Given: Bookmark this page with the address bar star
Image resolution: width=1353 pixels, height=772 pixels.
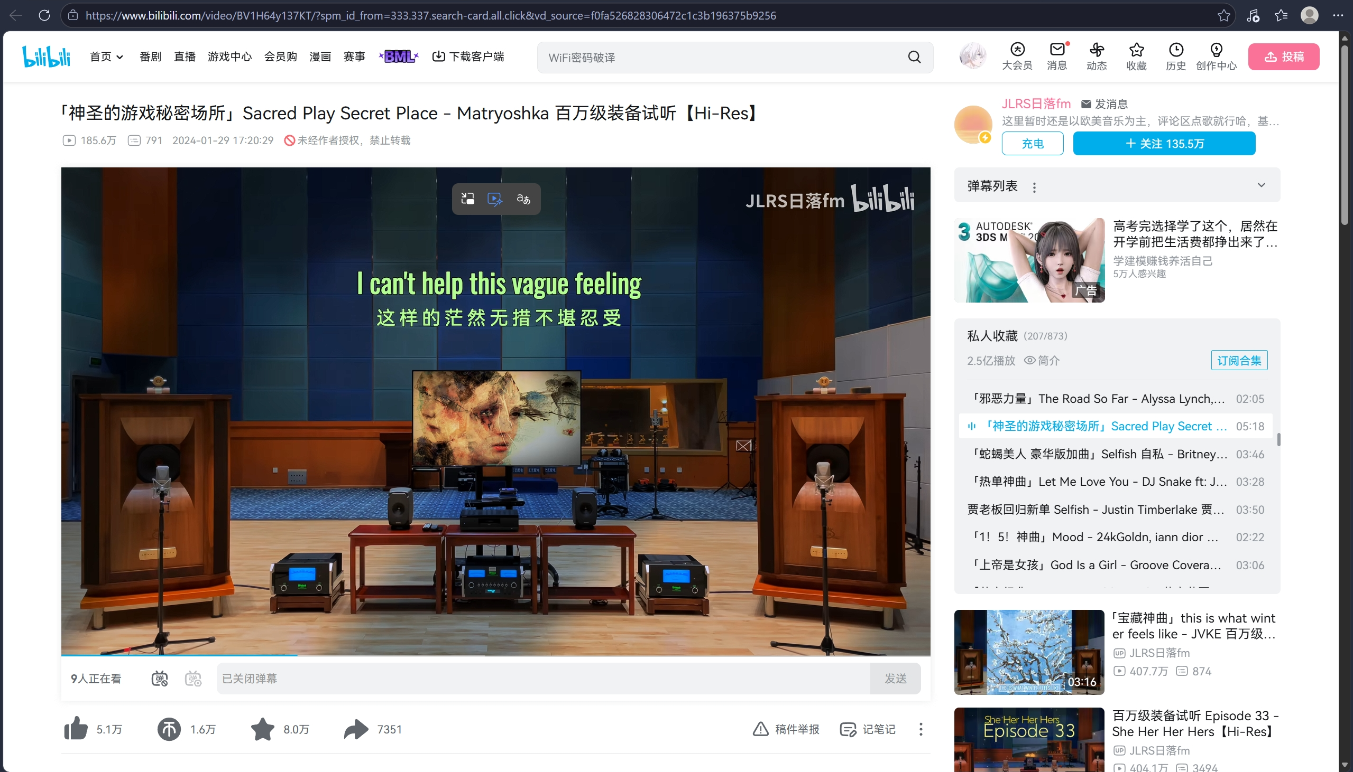Looking at the screenshot, I should point(1223,15).
